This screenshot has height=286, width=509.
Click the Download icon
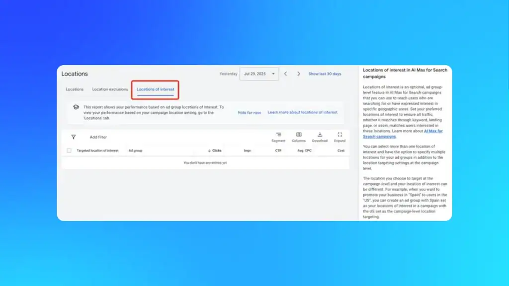pyautogui.click(x=320, y=135)
